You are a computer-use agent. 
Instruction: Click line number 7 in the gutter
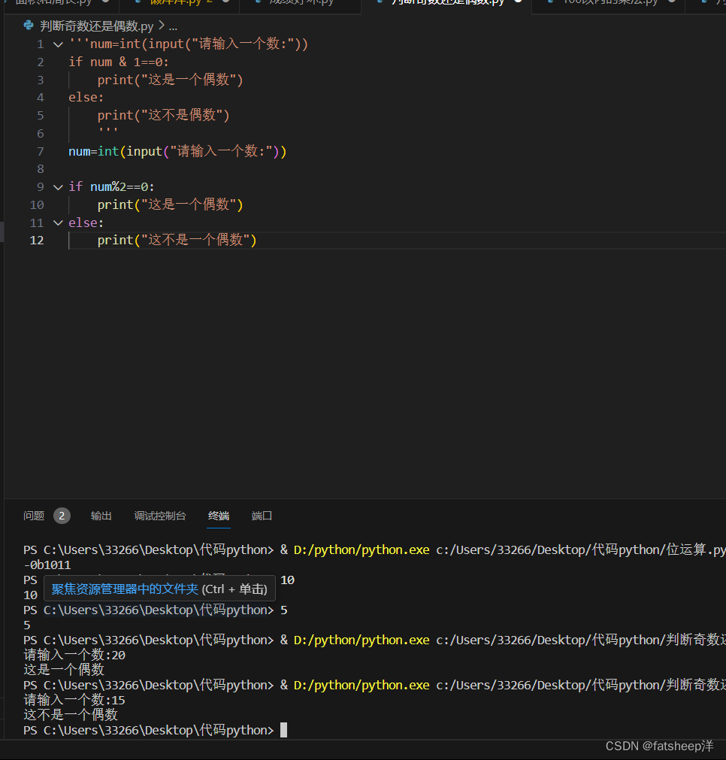point(41,152)
